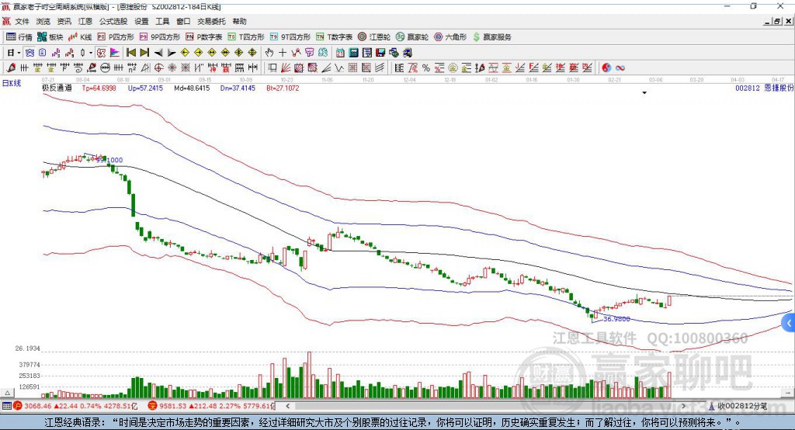Click the colored flag chart icon

(x=115, y=53)
